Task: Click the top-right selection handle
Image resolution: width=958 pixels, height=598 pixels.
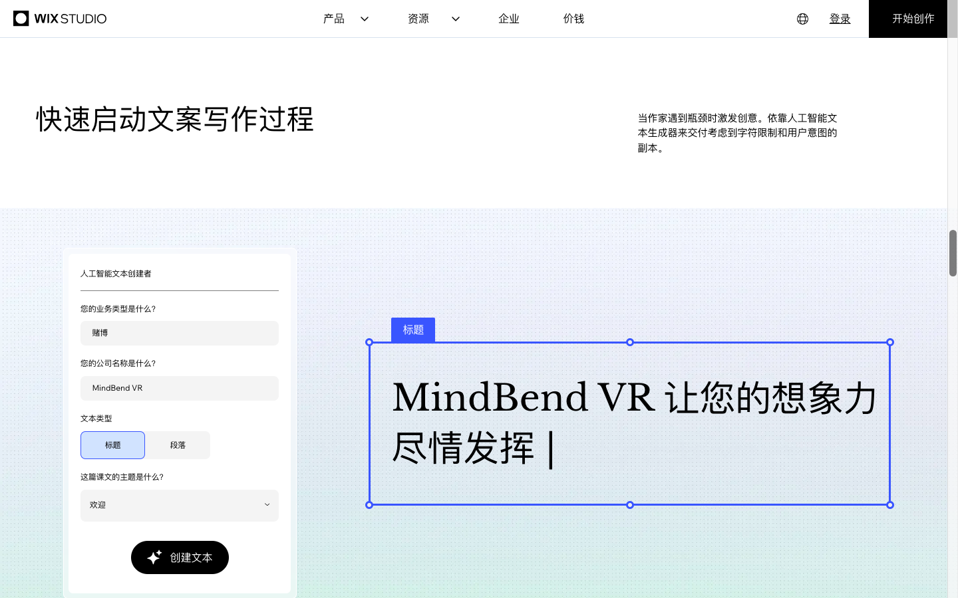Action: tap(890, 342)
